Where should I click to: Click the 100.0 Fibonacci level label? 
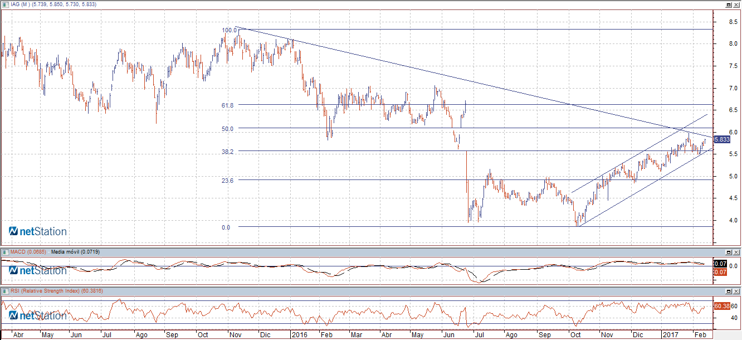tap(229, 30)
